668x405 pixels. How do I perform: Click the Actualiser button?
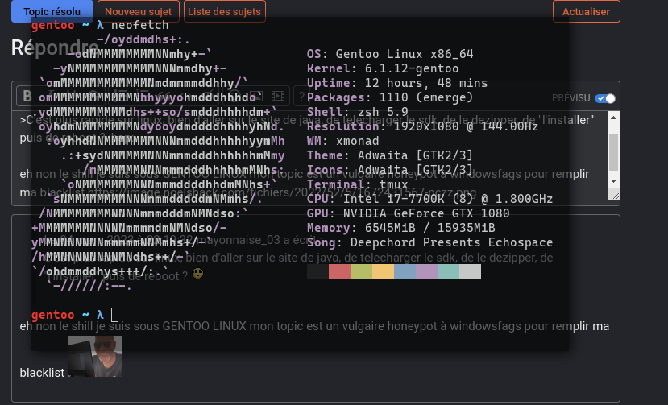586,11
